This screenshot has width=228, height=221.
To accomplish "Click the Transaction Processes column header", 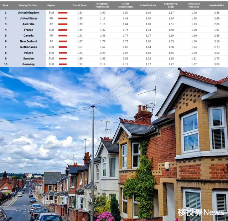I will (x=194, y=5).
